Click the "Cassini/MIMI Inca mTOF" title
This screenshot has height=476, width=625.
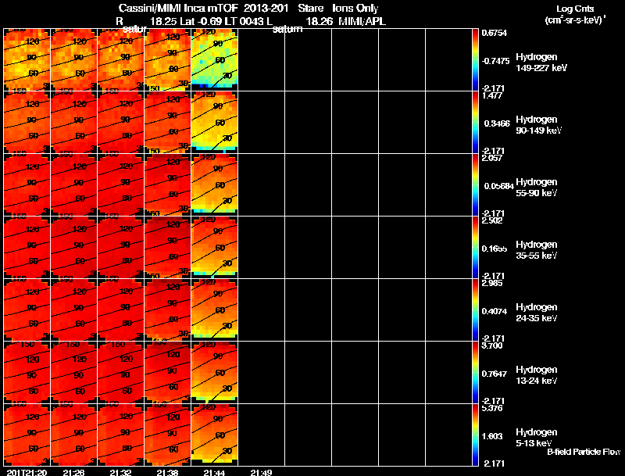click(x=178, y=9)
